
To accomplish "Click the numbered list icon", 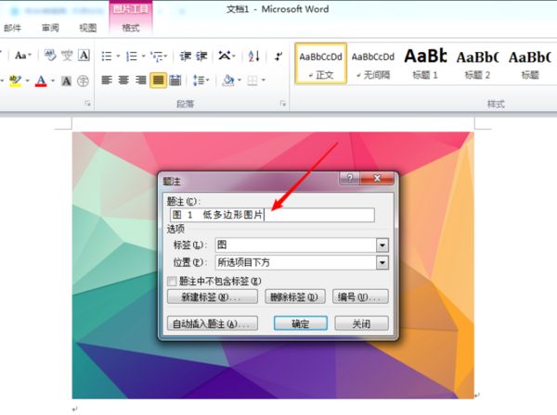I will pyautogui.click(x=132, y=56).
